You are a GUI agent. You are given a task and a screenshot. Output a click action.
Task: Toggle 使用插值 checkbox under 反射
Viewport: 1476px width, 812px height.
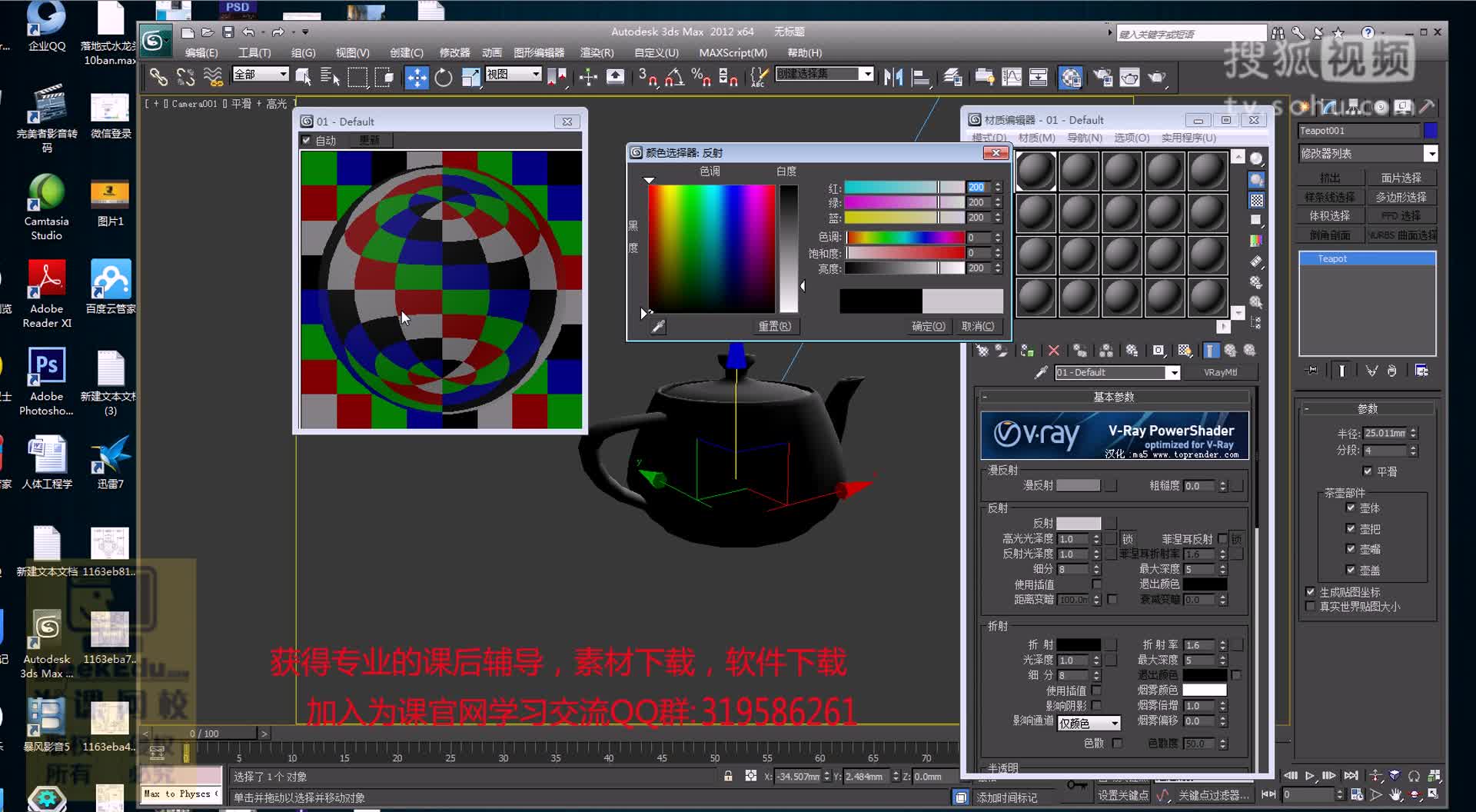pos(1096,584)
